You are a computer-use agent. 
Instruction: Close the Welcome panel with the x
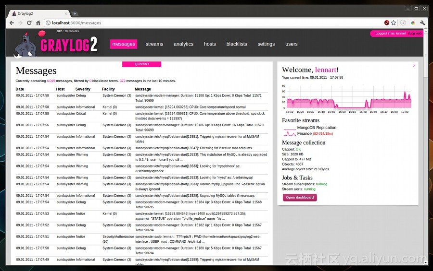[414, 65]
